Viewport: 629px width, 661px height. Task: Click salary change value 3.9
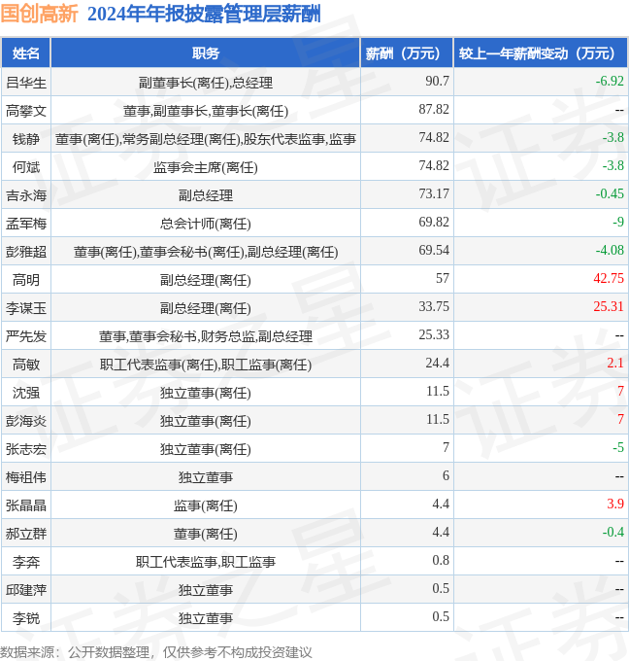click(615, 504)
